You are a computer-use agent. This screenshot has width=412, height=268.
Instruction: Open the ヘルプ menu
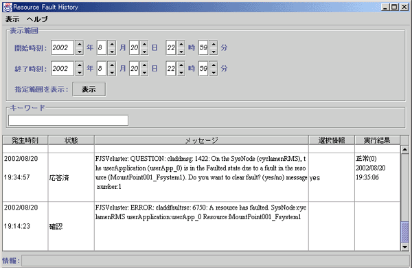click(x=37, y=19)
